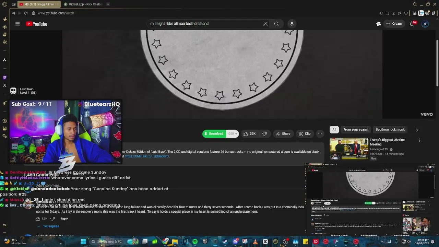Open the YouTube extension flower icon
The image size is (439, 247).
(379, 24)
